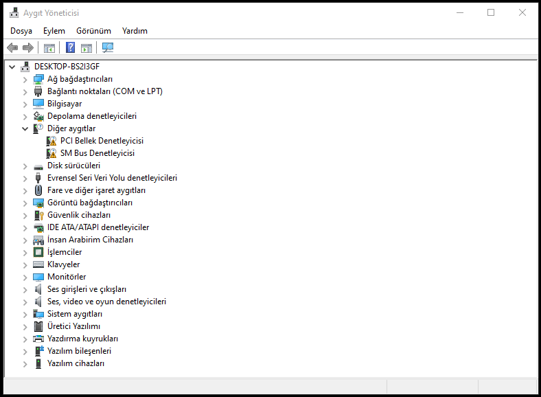This screenshot has height=397, width=541.
Task: Click the scan for hardware changes icon
Action: (x=108, y=47)
